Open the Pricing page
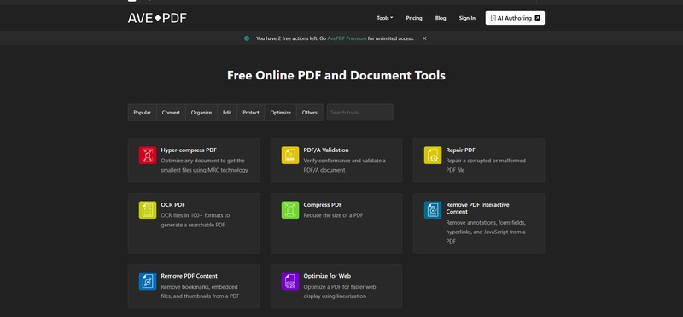 [414, 18]
